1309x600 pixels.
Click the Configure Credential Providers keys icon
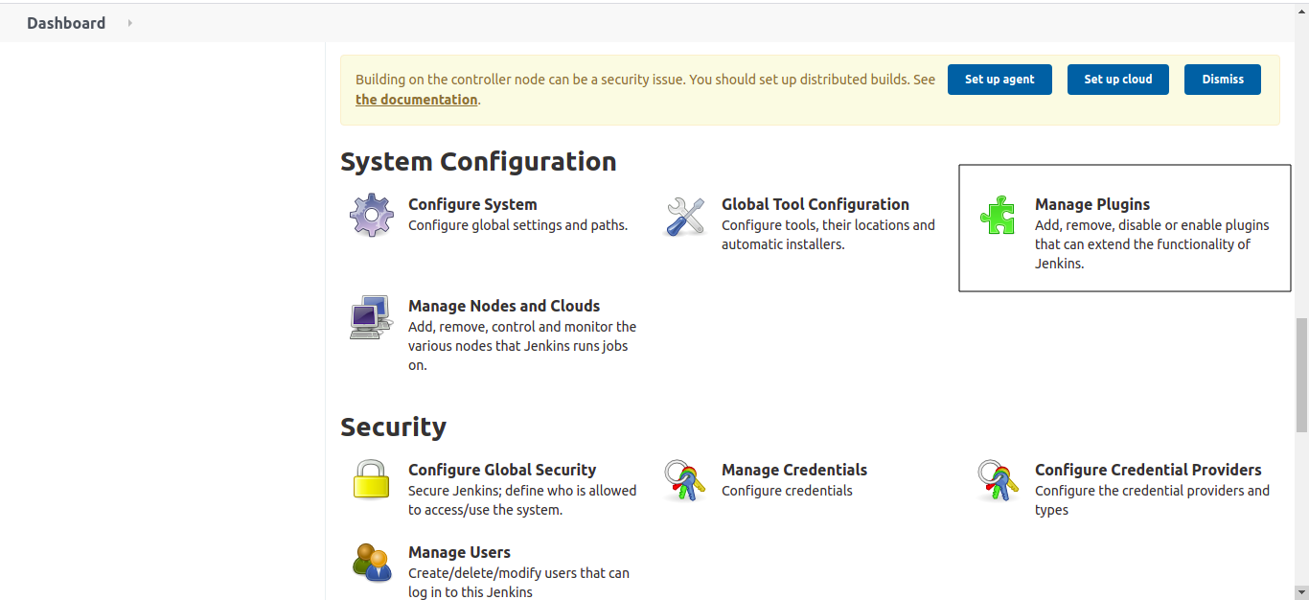tap(998, 480)
